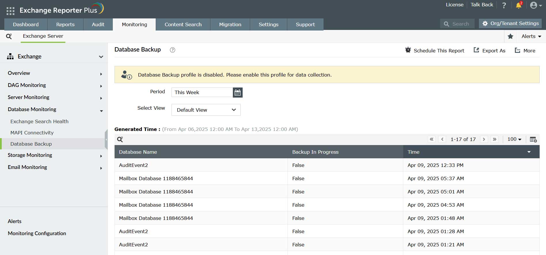Select the Monitoring tab
Screen dimensions: 546x255
coord(134,24)
